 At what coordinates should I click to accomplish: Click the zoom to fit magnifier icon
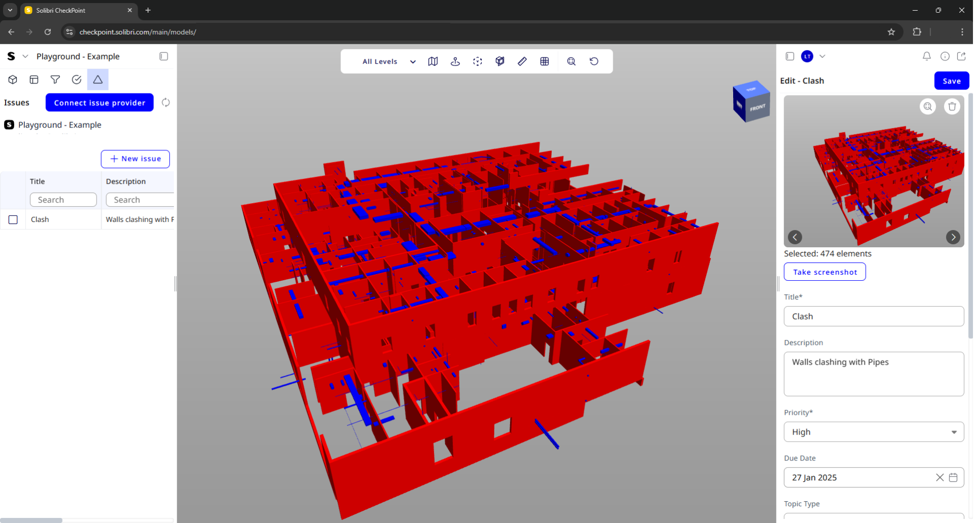tap(571, 61)
